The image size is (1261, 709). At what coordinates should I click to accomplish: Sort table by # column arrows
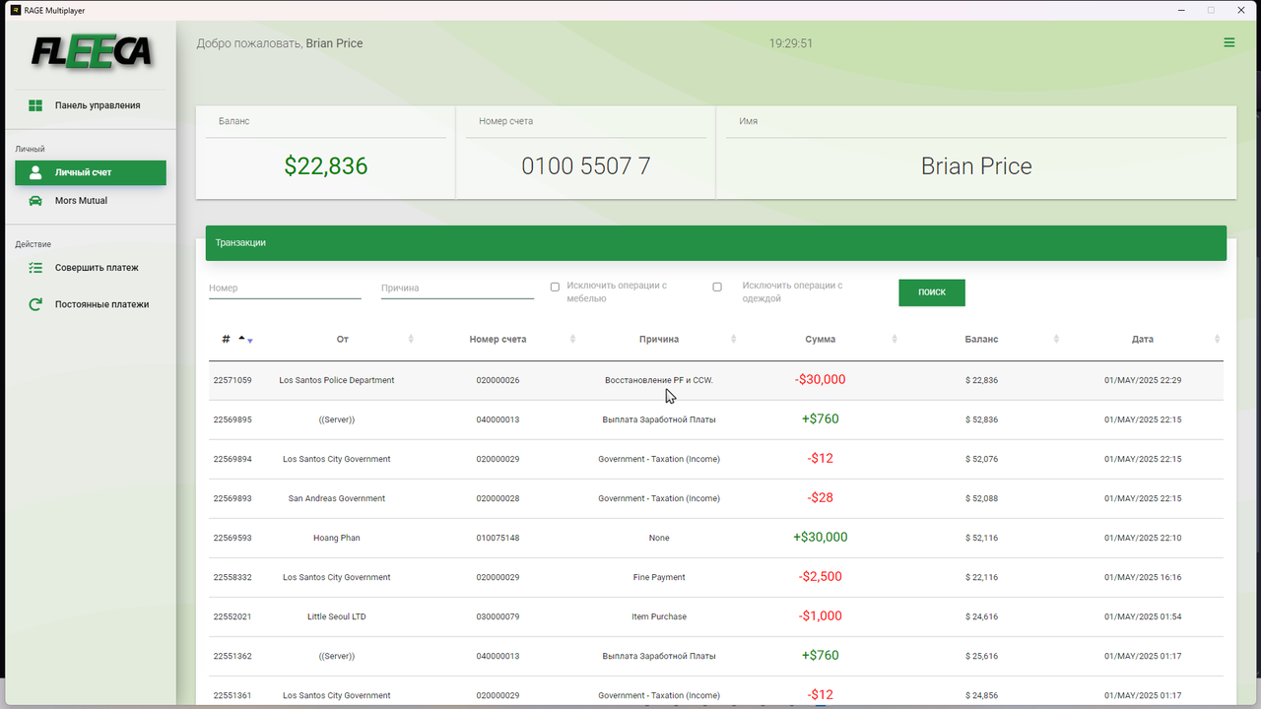coord(245,339)
